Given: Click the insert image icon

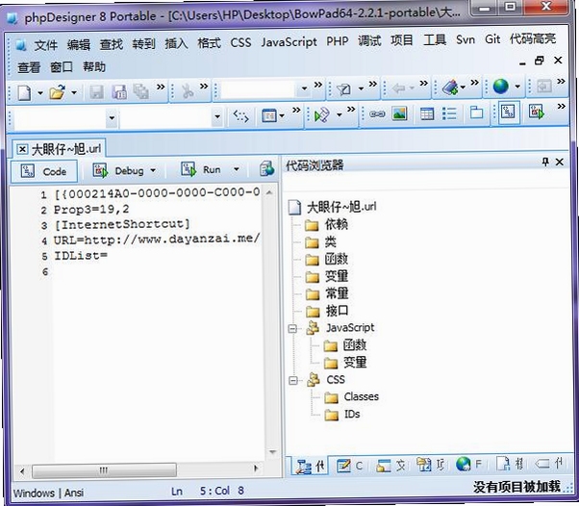Looking at the screenshot, I should [x=399, y=114].
